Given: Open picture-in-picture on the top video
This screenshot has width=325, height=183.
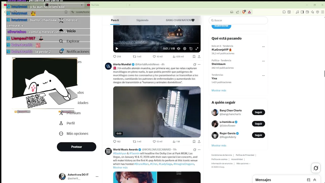Looking at the screenshot, I should pos(191,49).
